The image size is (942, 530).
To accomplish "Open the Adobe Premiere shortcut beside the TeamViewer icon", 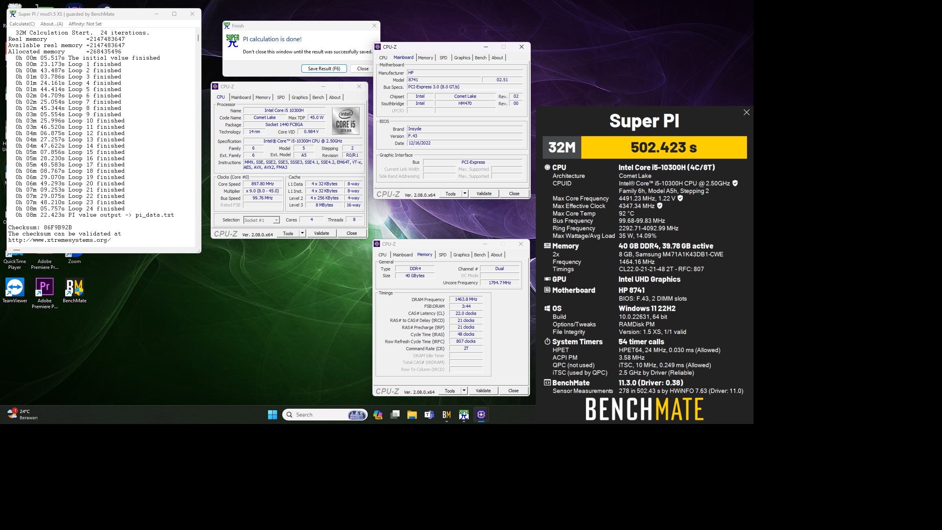I will 45,293.
